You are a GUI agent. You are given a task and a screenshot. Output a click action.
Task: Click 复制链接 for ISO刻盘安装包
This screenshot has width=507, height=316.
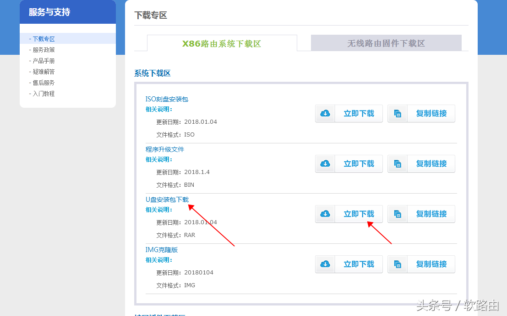pyautogui.click(x=431, y=114)
